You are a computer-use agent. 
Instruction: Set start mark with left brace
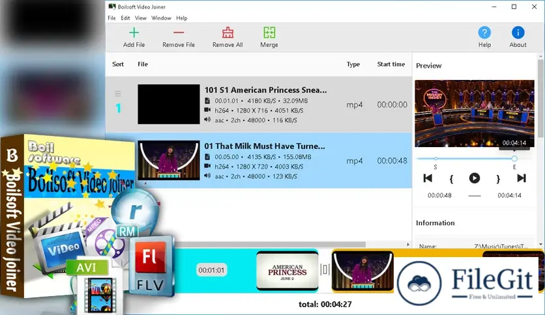[x=451, y=179]
